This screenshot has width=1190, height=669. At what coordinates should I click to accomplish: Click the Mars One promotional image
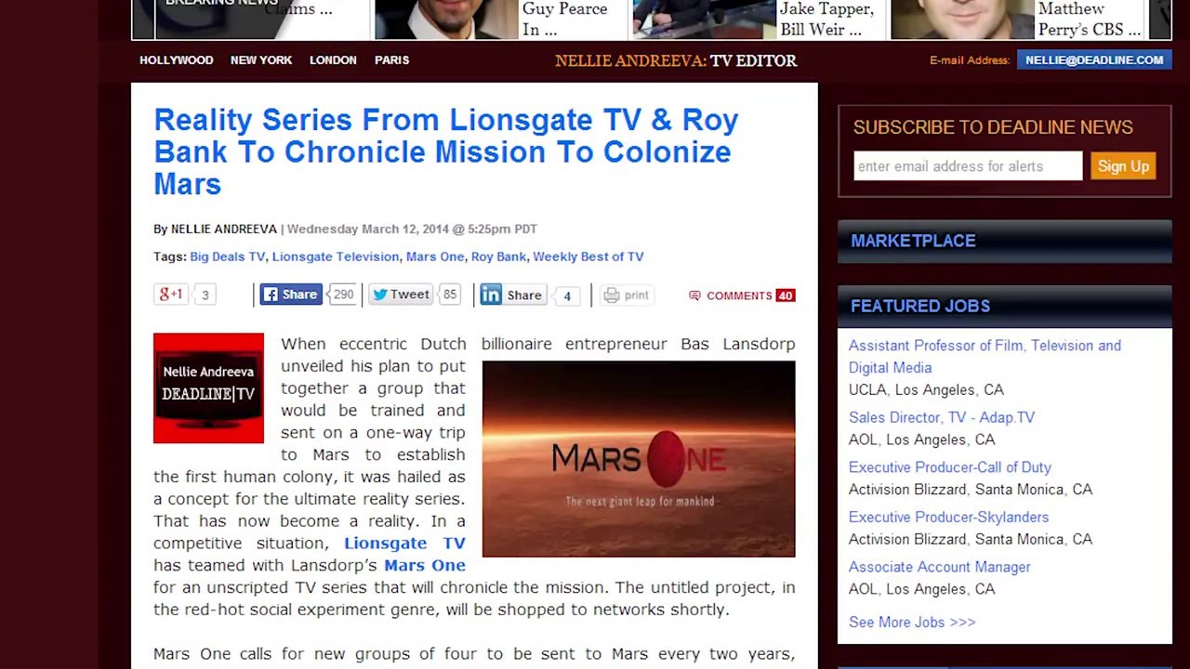tap(639, 459)
